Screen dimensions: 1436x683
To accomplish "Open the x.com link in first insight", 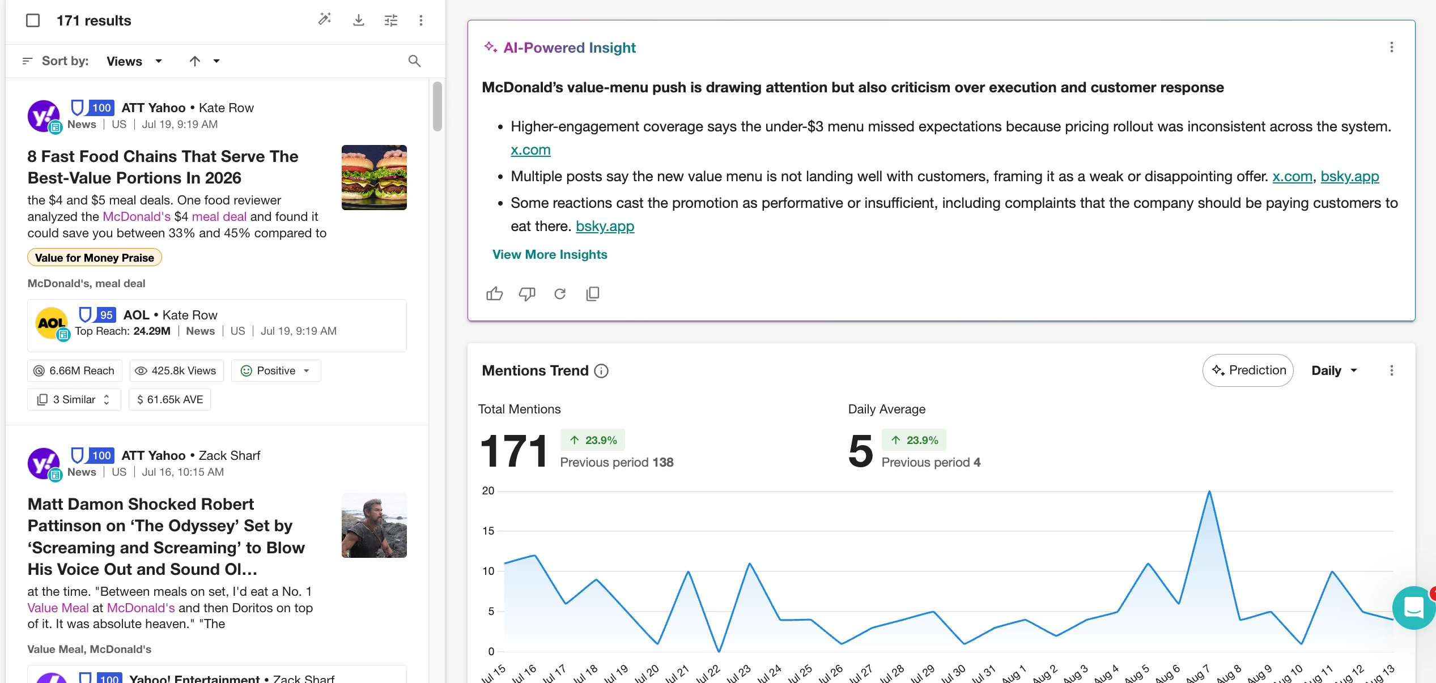I will tap(530, 150).
